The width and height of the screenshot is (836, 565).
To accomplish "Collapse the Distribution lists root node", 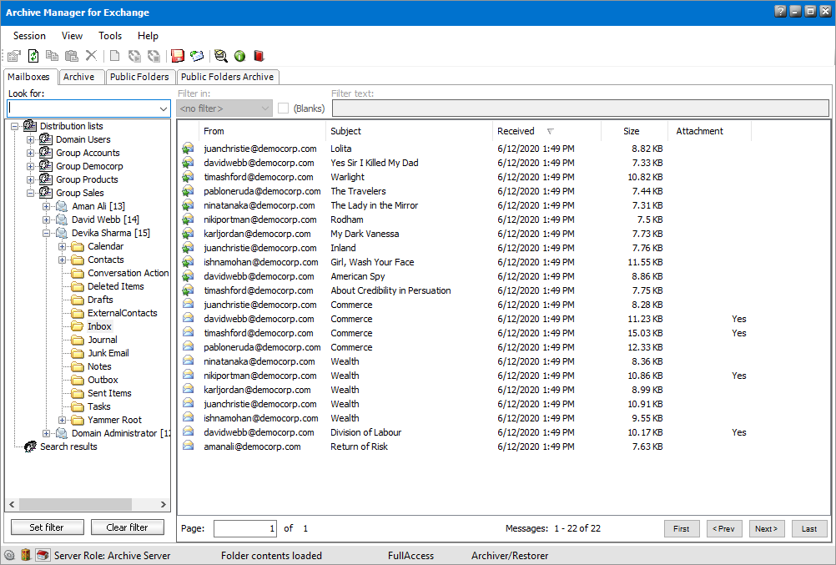I will tap(14, 127).
